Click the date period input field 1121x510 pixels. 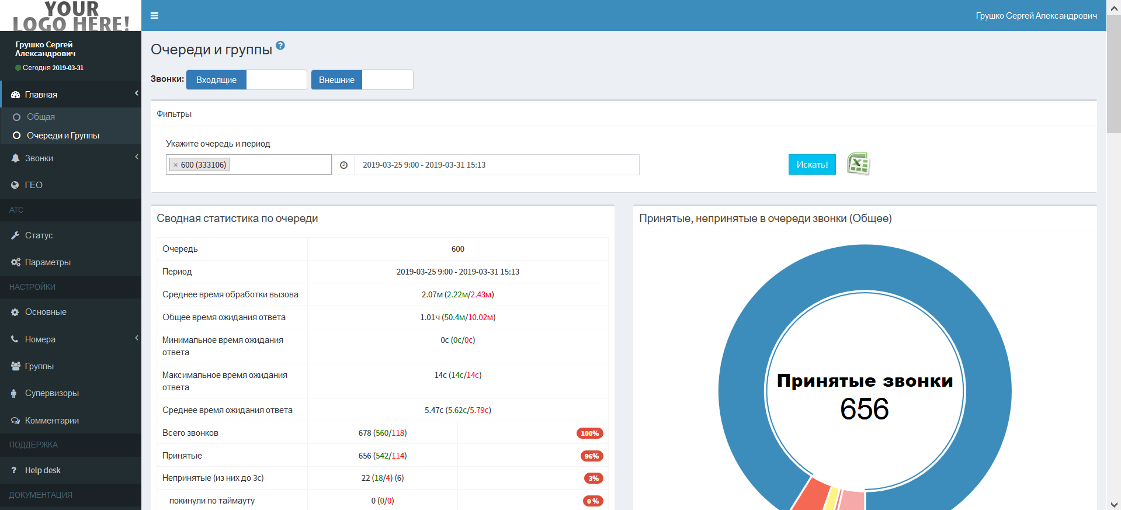pyautogui.click(x=497, y=165)
